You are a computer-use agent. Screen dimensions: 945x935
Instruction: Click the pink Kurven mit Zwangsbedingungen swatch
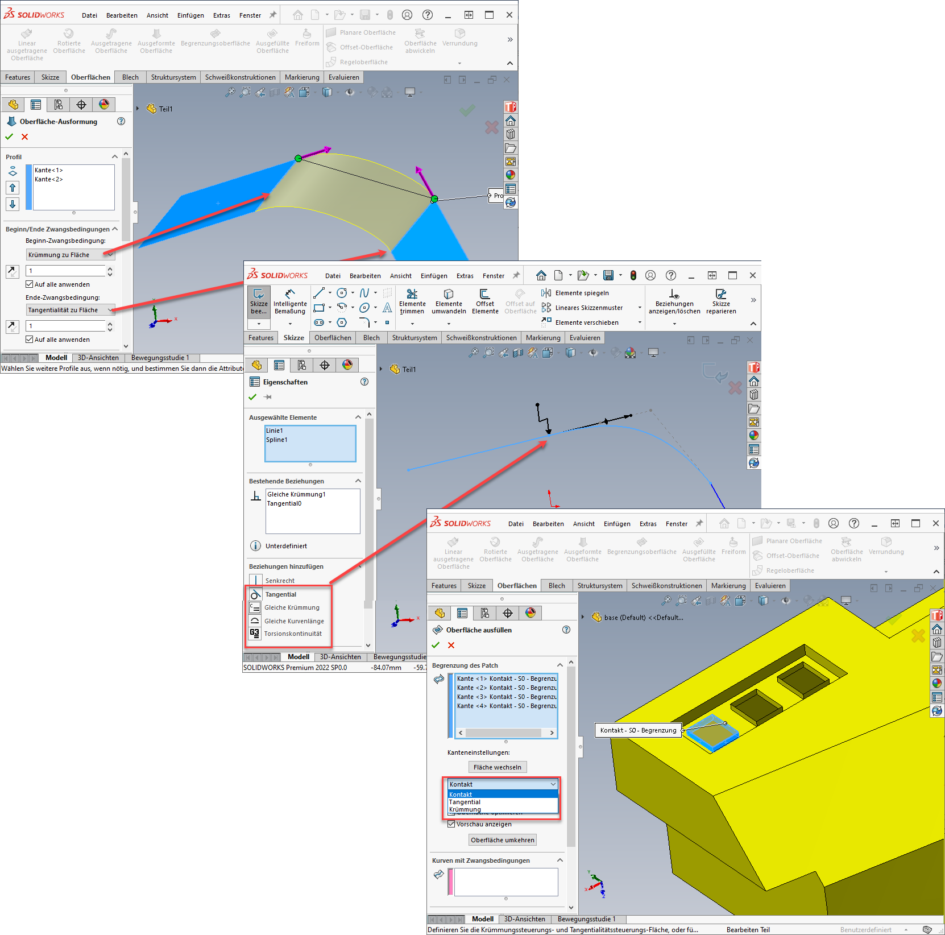(x=450, y=882)
